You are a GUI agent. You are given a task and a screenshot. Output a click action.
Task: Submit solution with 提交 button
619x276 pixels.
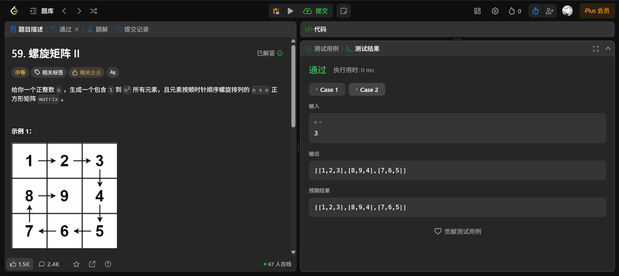coord(316,11)
